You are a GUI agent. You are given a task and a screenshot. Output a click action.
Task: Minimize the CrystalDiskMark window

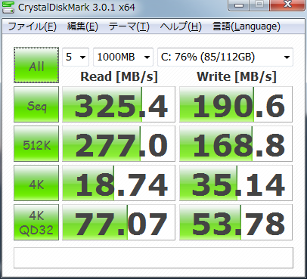click(239, 5)
